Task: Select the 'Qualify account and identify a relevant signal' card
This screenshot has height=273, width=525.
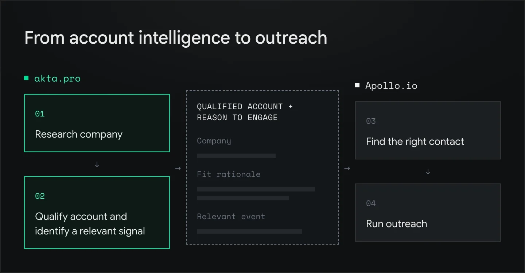Action: click(x=97, y=213)
